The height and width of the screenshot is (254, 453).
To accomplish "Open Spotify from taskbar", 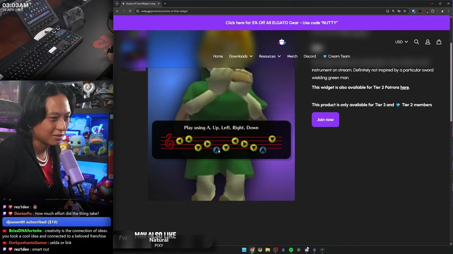I will tap(291, 250).
